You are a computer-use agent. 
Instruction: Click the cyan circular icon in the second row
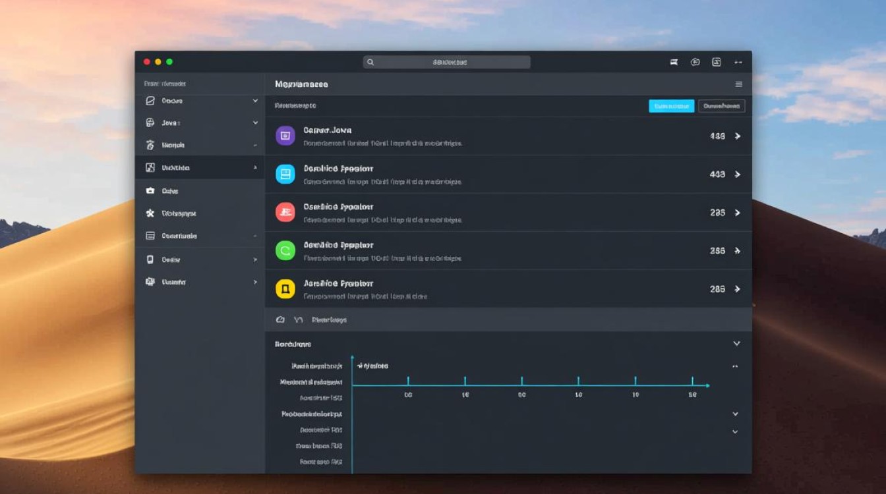tap(285, 174)
